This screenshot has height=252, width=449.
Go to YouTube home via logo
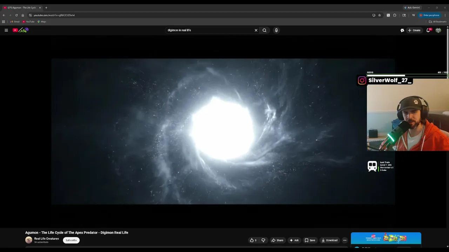(x=20, y=30)
